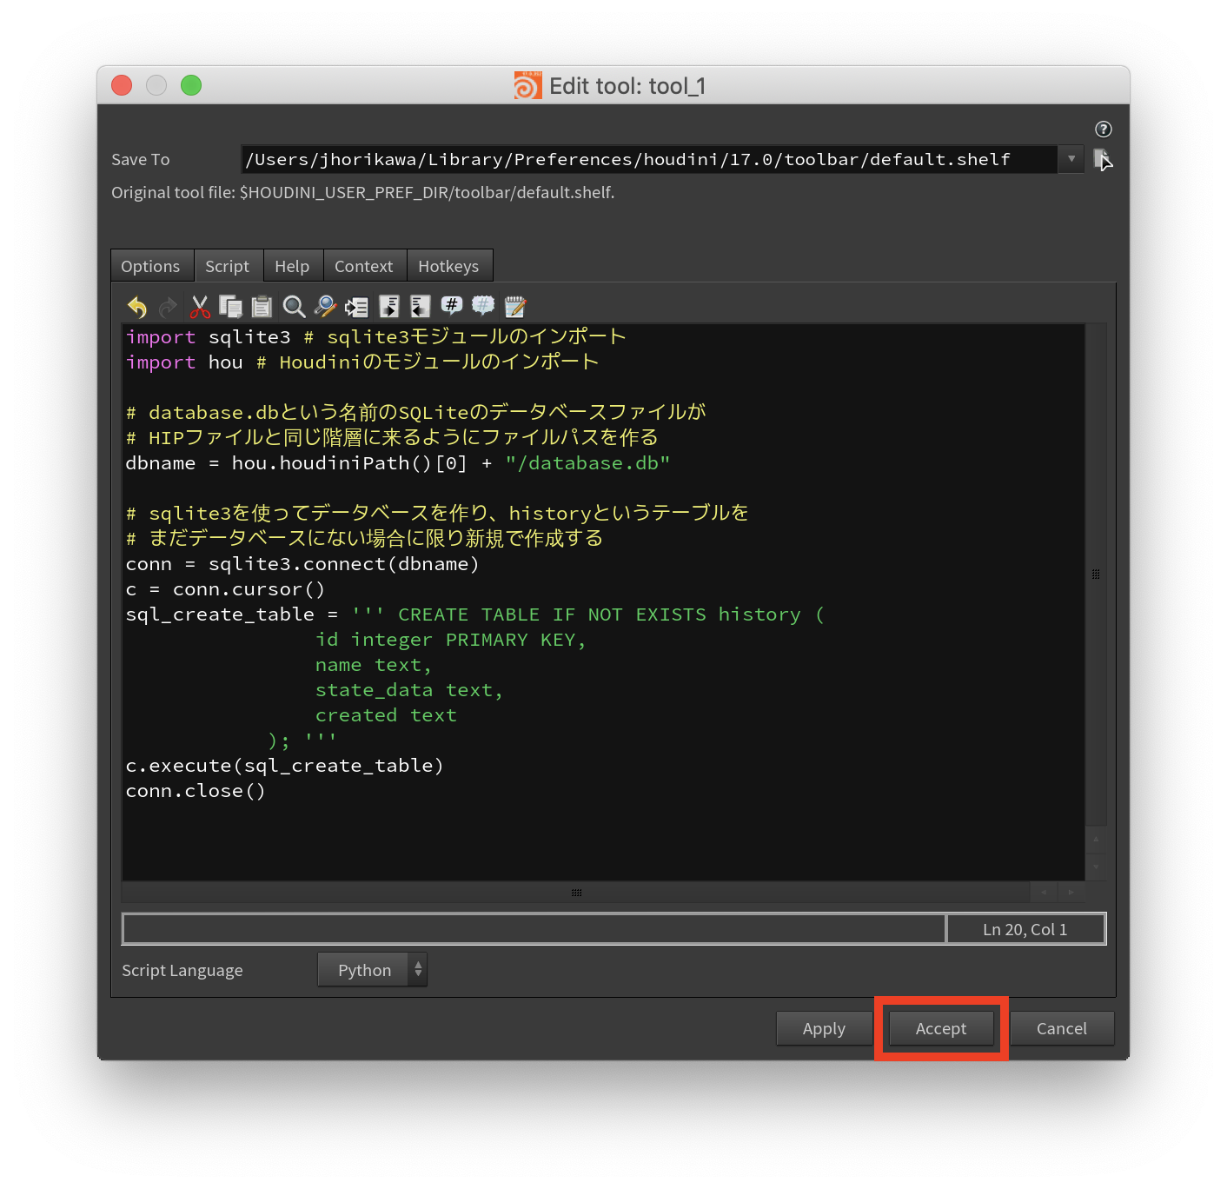Viewport: 1227px width, 1189px height.
Task: Click the 'dbname = hou.houdiniPath()' line
Action: click(x=398, y=462)
